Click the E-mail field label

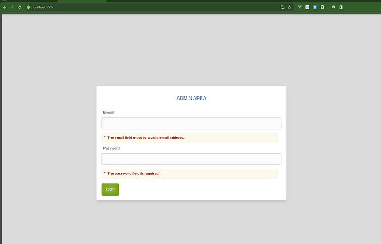click(108, 112)
